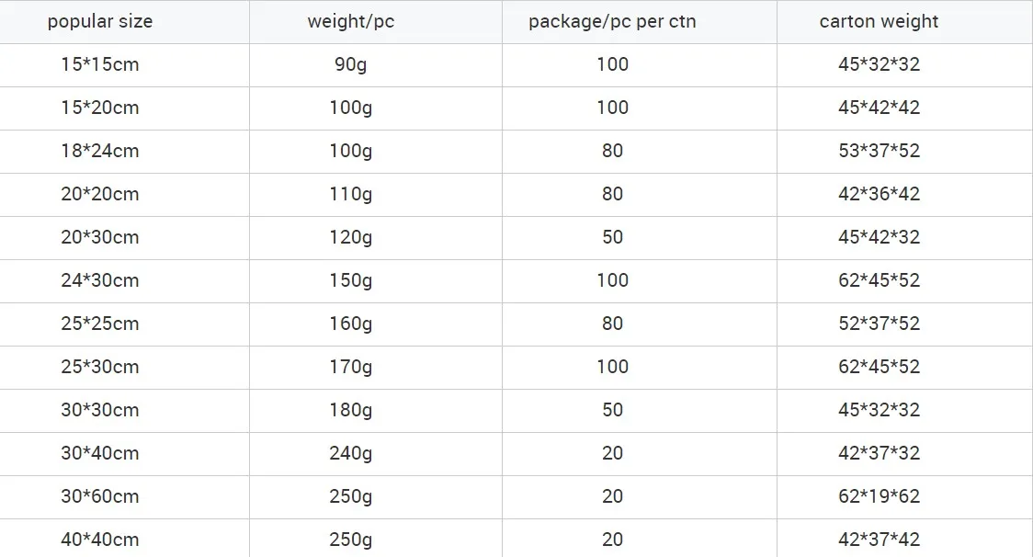Select the 15*15cm size cell
1033x557 pixels.
click(x=99, y=64)
